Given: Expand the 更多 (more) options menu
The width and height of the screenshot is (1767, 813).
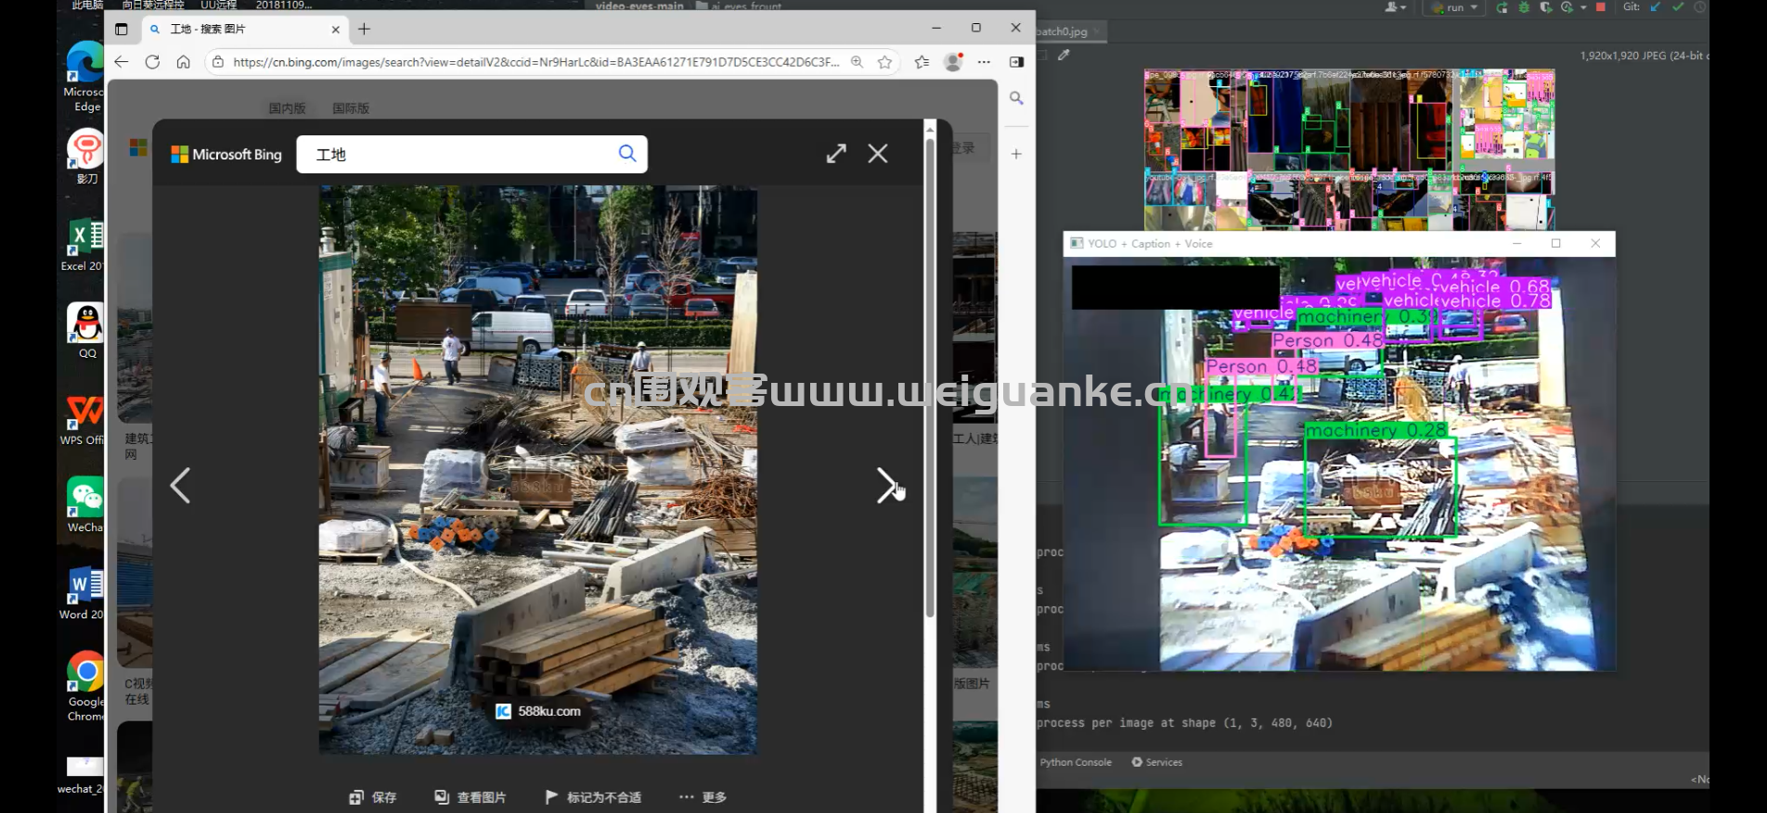Looking at the screenshot, I should coord(703,797).
